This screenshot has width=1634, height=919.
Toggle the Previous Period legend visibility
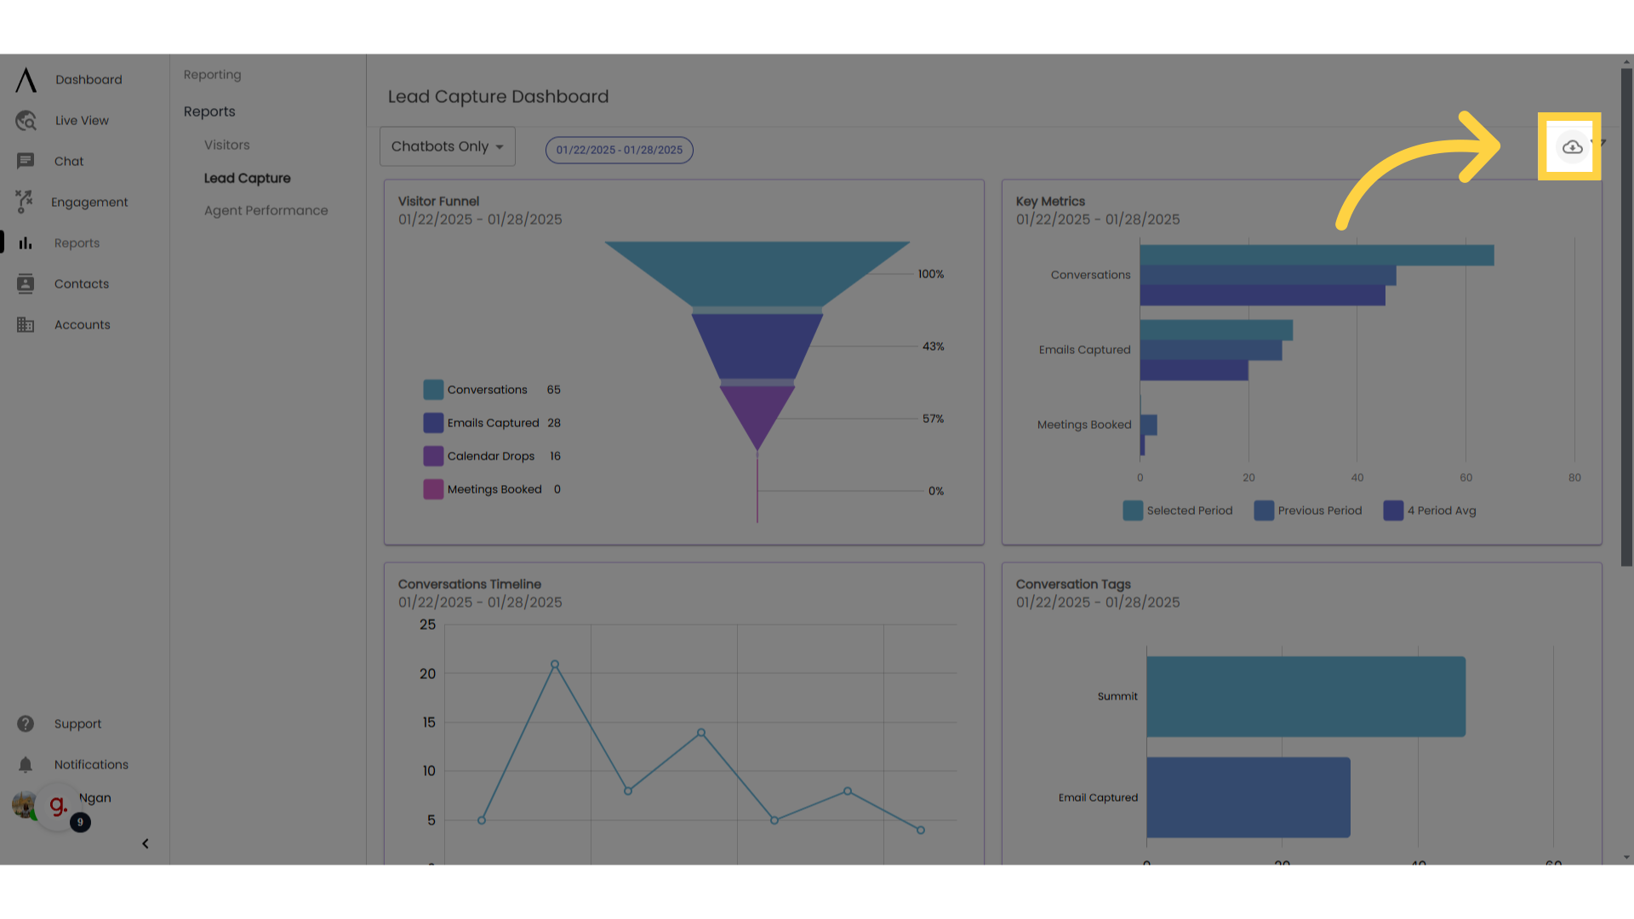point(1307,511)
